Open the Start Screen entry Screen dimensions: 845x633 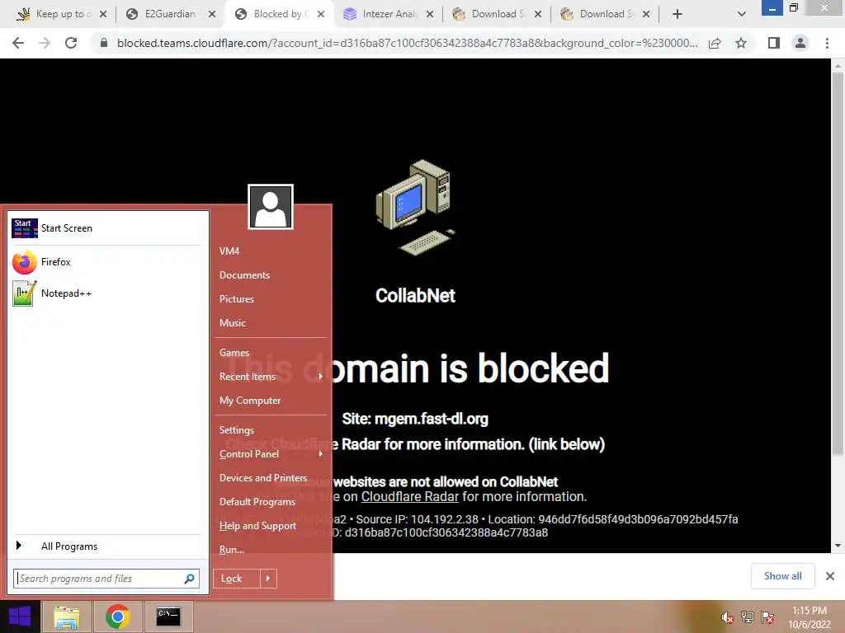(x=52, y=228)
